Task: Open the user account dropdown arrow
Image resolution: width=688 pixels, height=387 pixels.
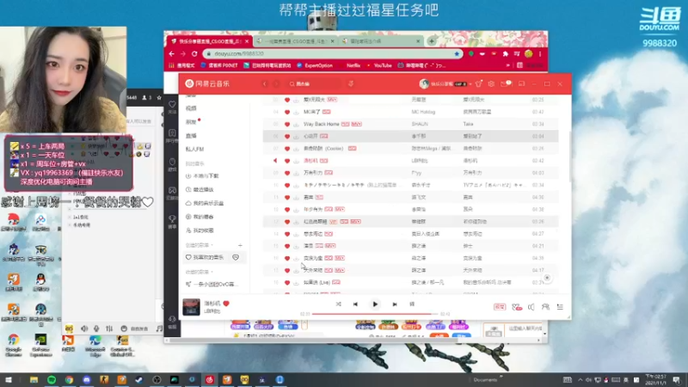Action: [x=470, y=83]
